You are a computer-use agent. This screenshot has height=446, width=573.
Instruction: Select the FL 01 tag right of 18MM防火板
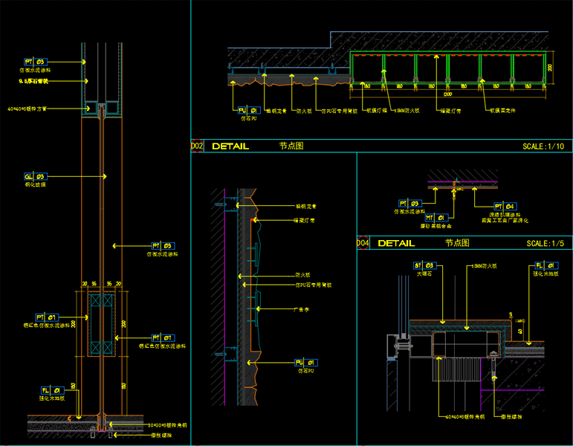pyautogui.click(x=546, y=265)
